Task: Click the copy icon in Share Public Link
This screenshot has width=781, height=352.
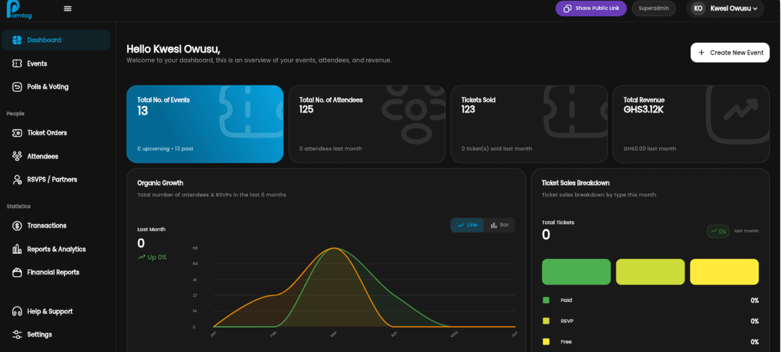Action: coord(567,9)
